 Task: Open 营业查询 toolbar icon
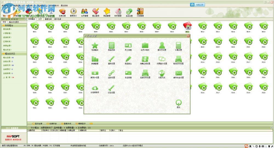(96, 12)
